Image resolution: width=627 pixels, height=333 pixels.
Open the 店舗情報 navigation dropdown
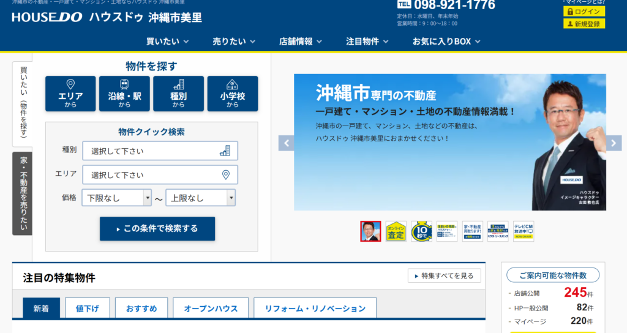[x=300, y=41]
